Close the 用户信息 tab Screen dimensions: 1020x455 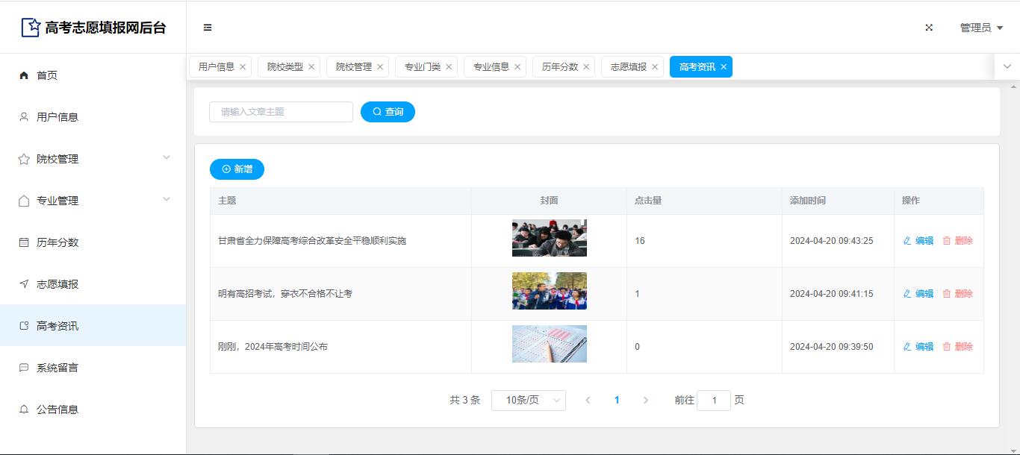pos(243,67)
